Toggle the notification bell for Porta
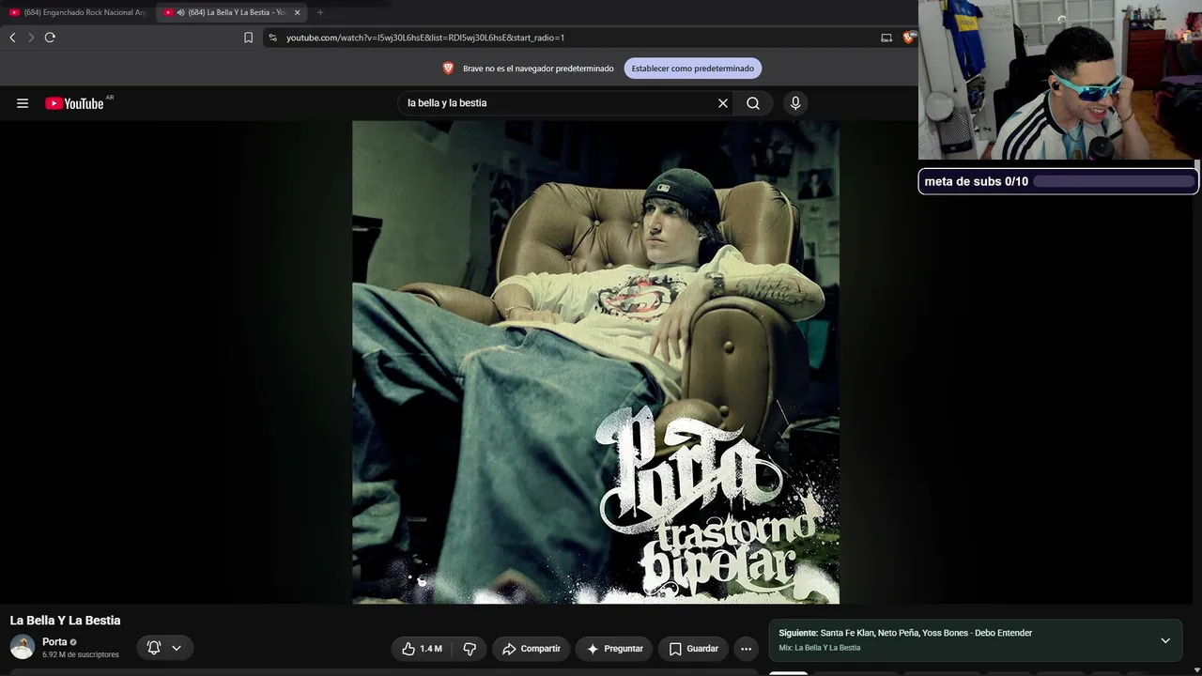The width and height of the screenshot is (1202, 676). click(154, 648)
